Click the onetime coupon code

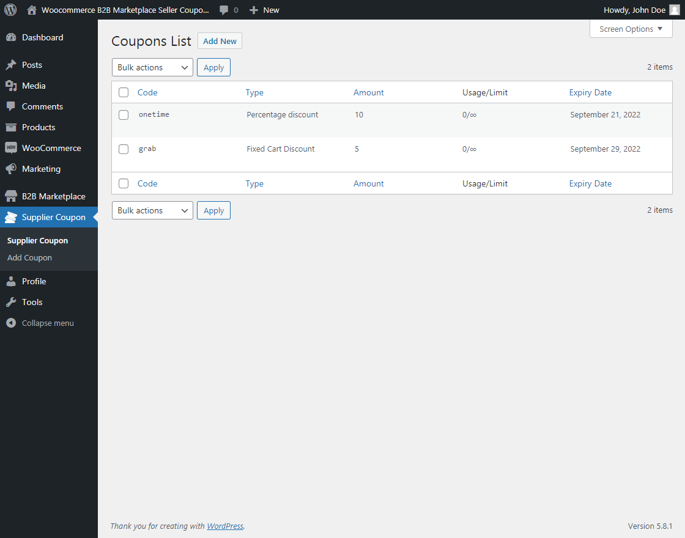[154, 114]
